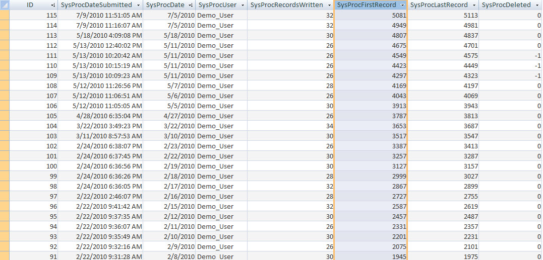Viewport: 543px width, 260px height.
Task: Click date submitted 7/9/2010 11:51:05 AM
Action: tap(100, 15)
